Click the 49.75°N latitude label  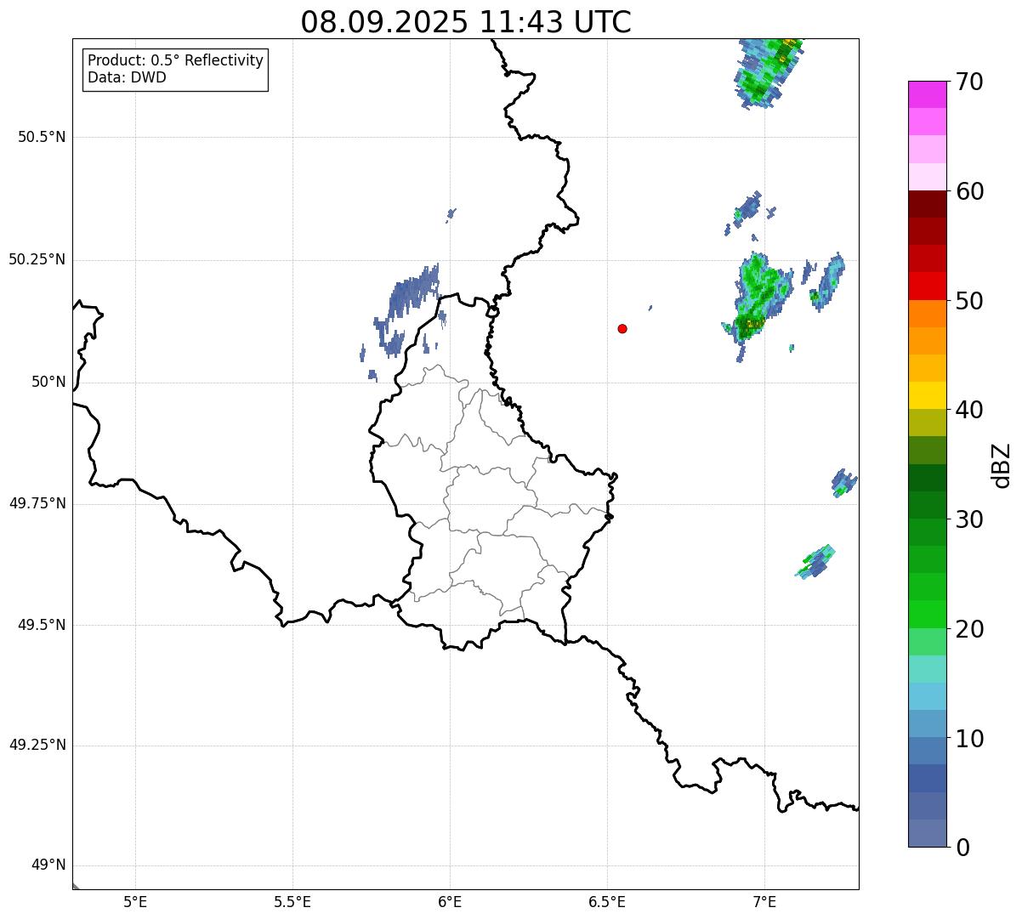(37, 503)
